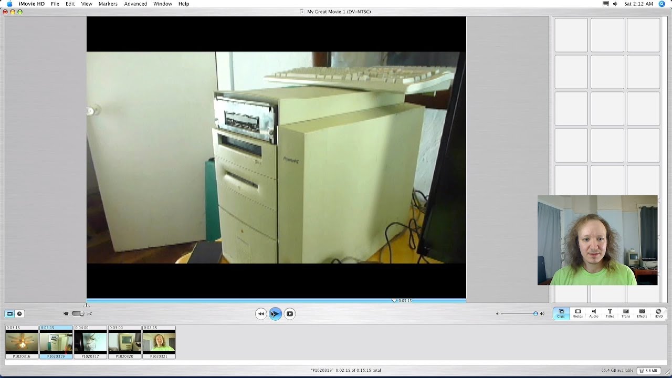Open the Titles pane
Screen dimensions: 672x378
610,313
